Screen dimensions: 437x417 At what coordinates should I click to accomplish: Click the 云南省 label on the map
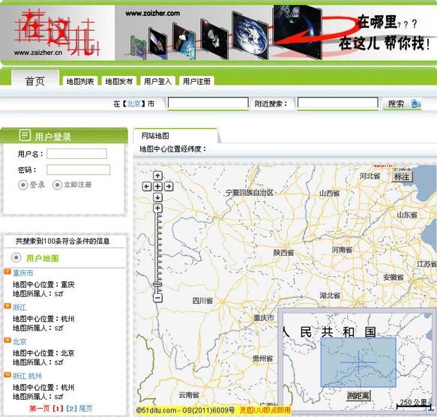[189, 394]
